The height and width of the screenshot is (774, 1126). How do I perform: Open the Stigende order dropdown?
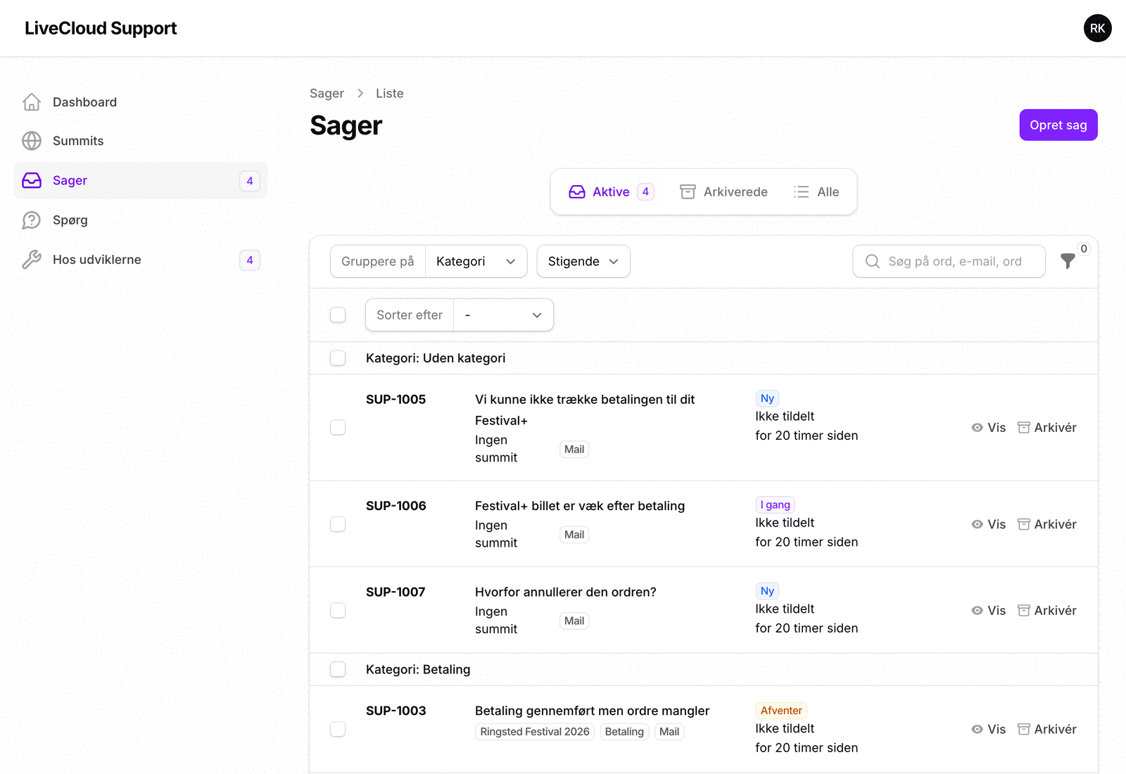583,261
